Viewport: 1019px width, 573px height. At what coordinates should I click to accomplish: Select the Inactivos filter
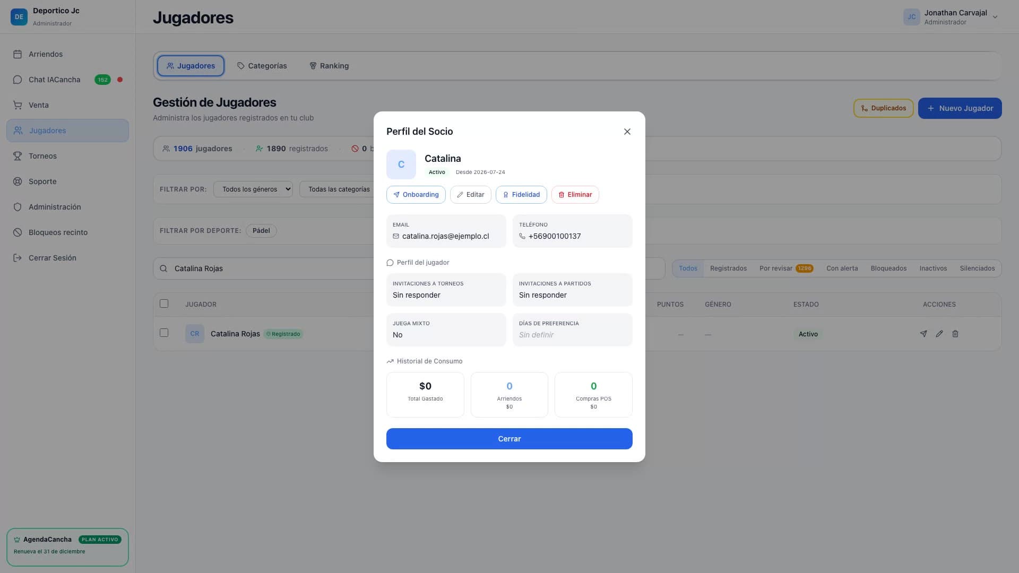933,268
